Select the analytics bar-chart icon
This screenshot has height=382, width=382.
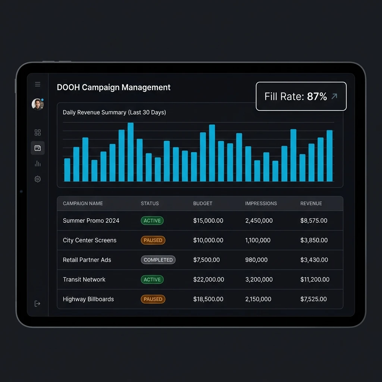[37, 163]
